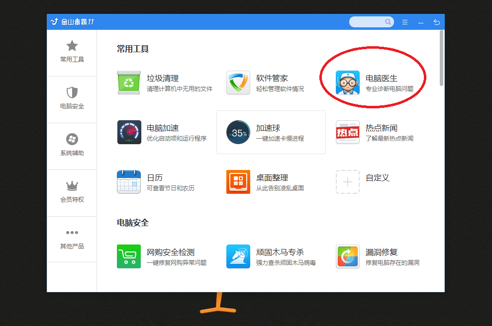Click the 电脑加速 title text
Image resolution: width=492 pixels, height=326 pixels.
tap(163, 128)
